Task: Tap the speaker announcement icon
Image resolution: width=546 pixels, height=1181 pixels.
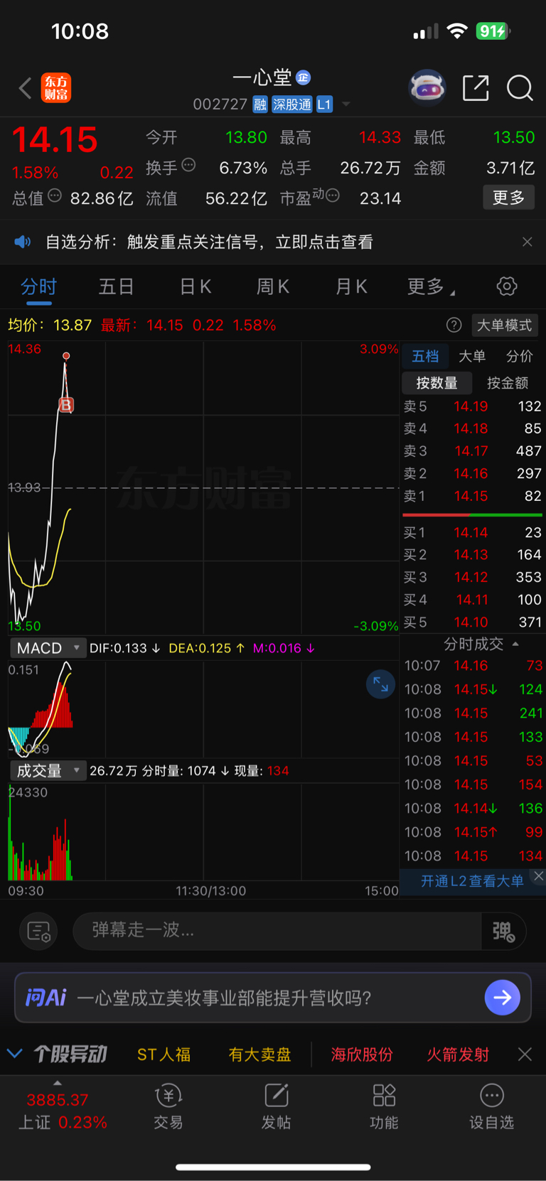Action: pyautogui.click(x=23, y=242)
